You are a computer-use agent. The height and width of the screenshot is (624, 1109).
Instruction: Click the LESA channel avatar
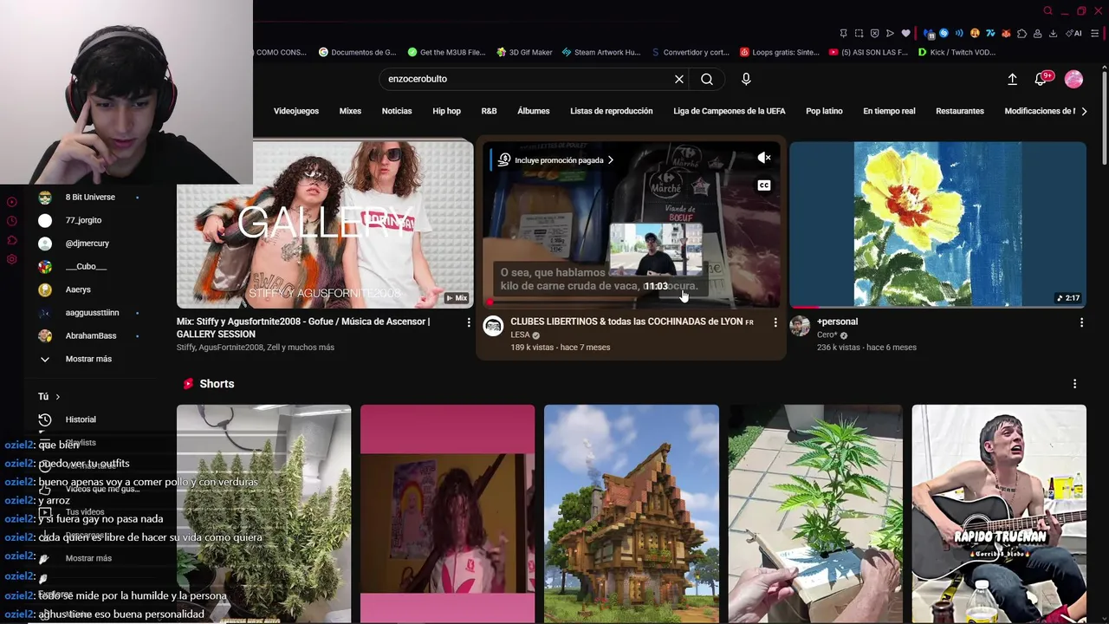493,326
